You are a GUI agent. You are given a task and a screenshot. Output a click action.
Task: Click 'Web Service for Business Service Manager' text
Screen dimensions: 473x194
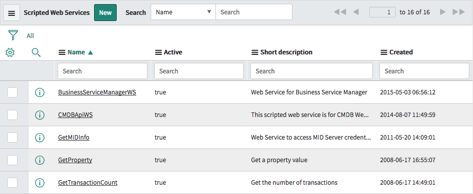(309, 92)
